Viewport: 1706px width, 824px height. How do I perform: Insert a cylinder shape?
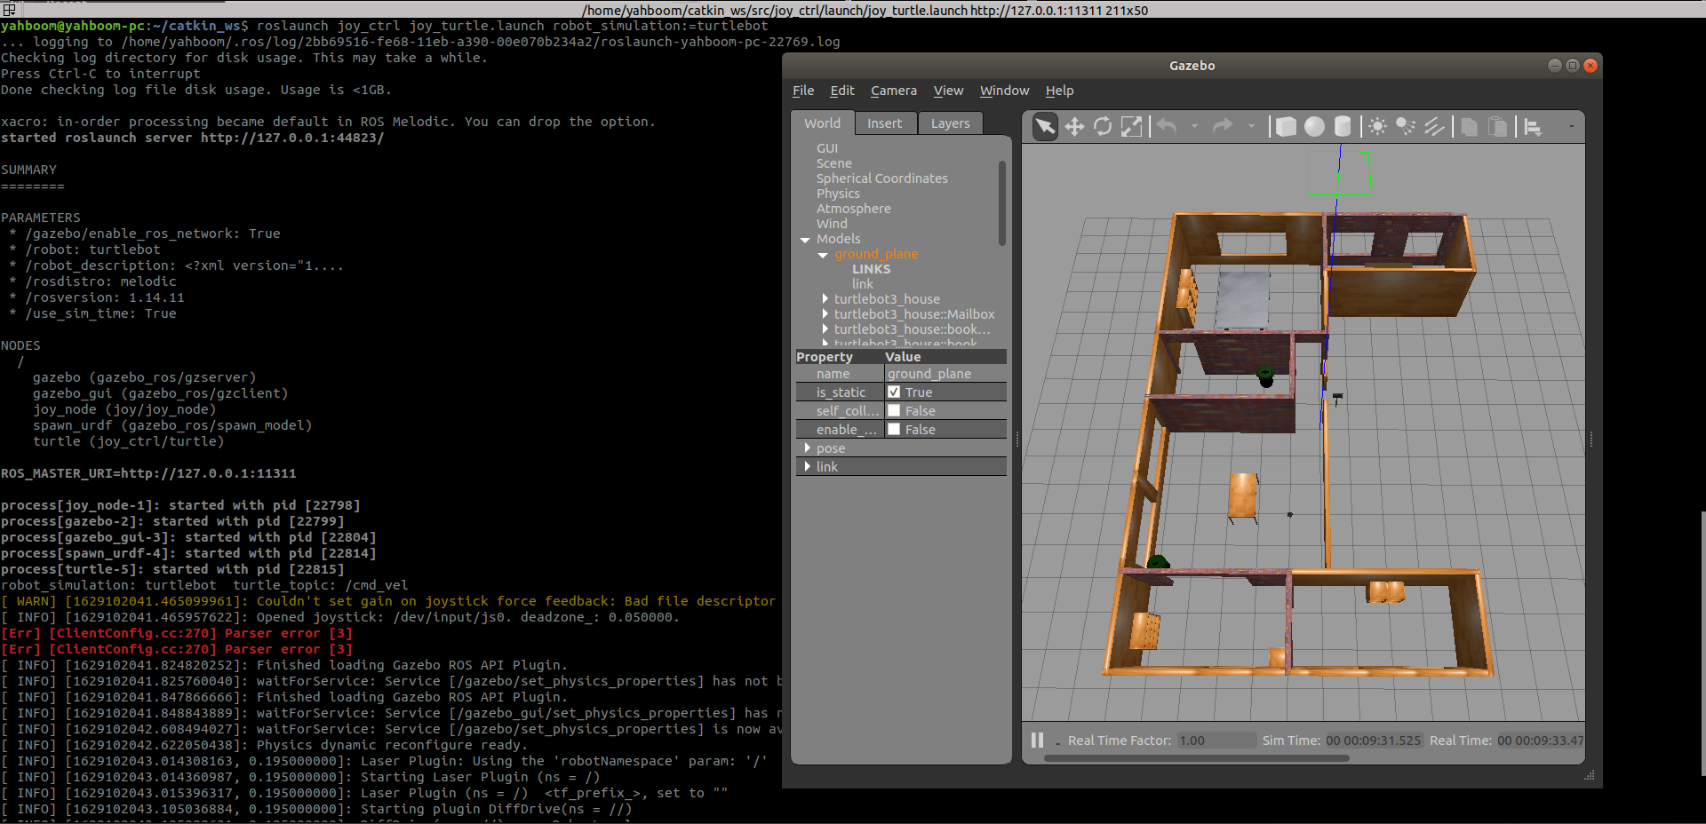[x=1343, y=127]
